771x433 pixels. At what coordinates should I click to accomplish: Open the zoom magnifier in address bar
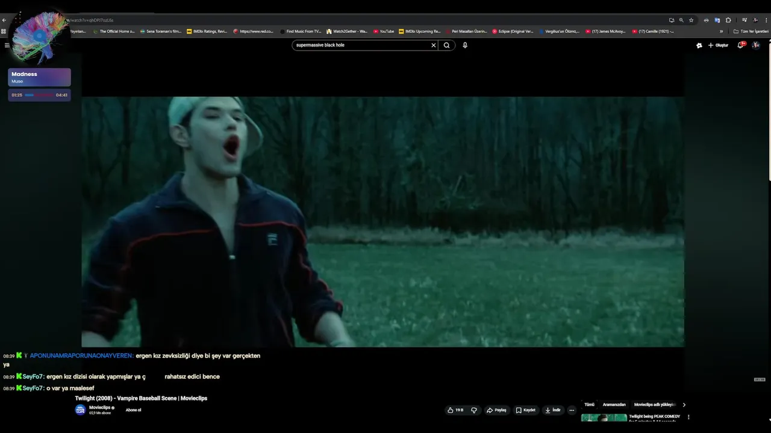point(681,20)
